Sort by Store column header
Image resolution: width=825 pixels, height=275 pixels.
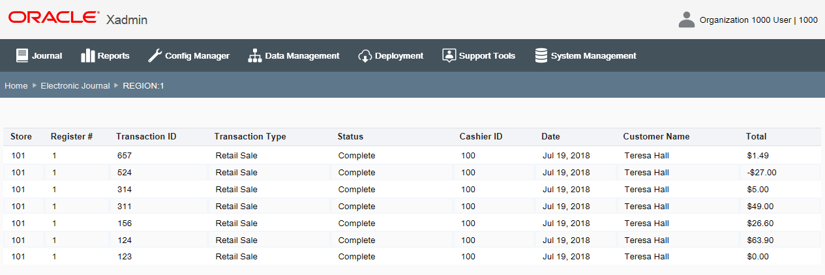click(x=21, y=136)
